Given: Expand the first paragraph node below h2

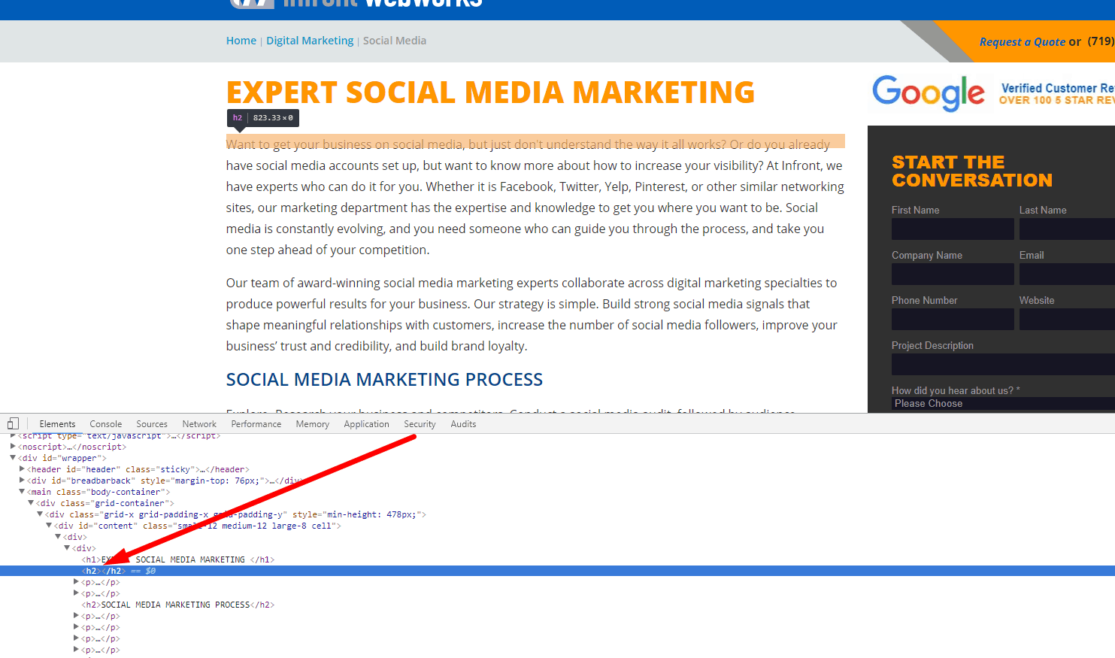Looking at the screenshot, I should (x=76, y=581).
